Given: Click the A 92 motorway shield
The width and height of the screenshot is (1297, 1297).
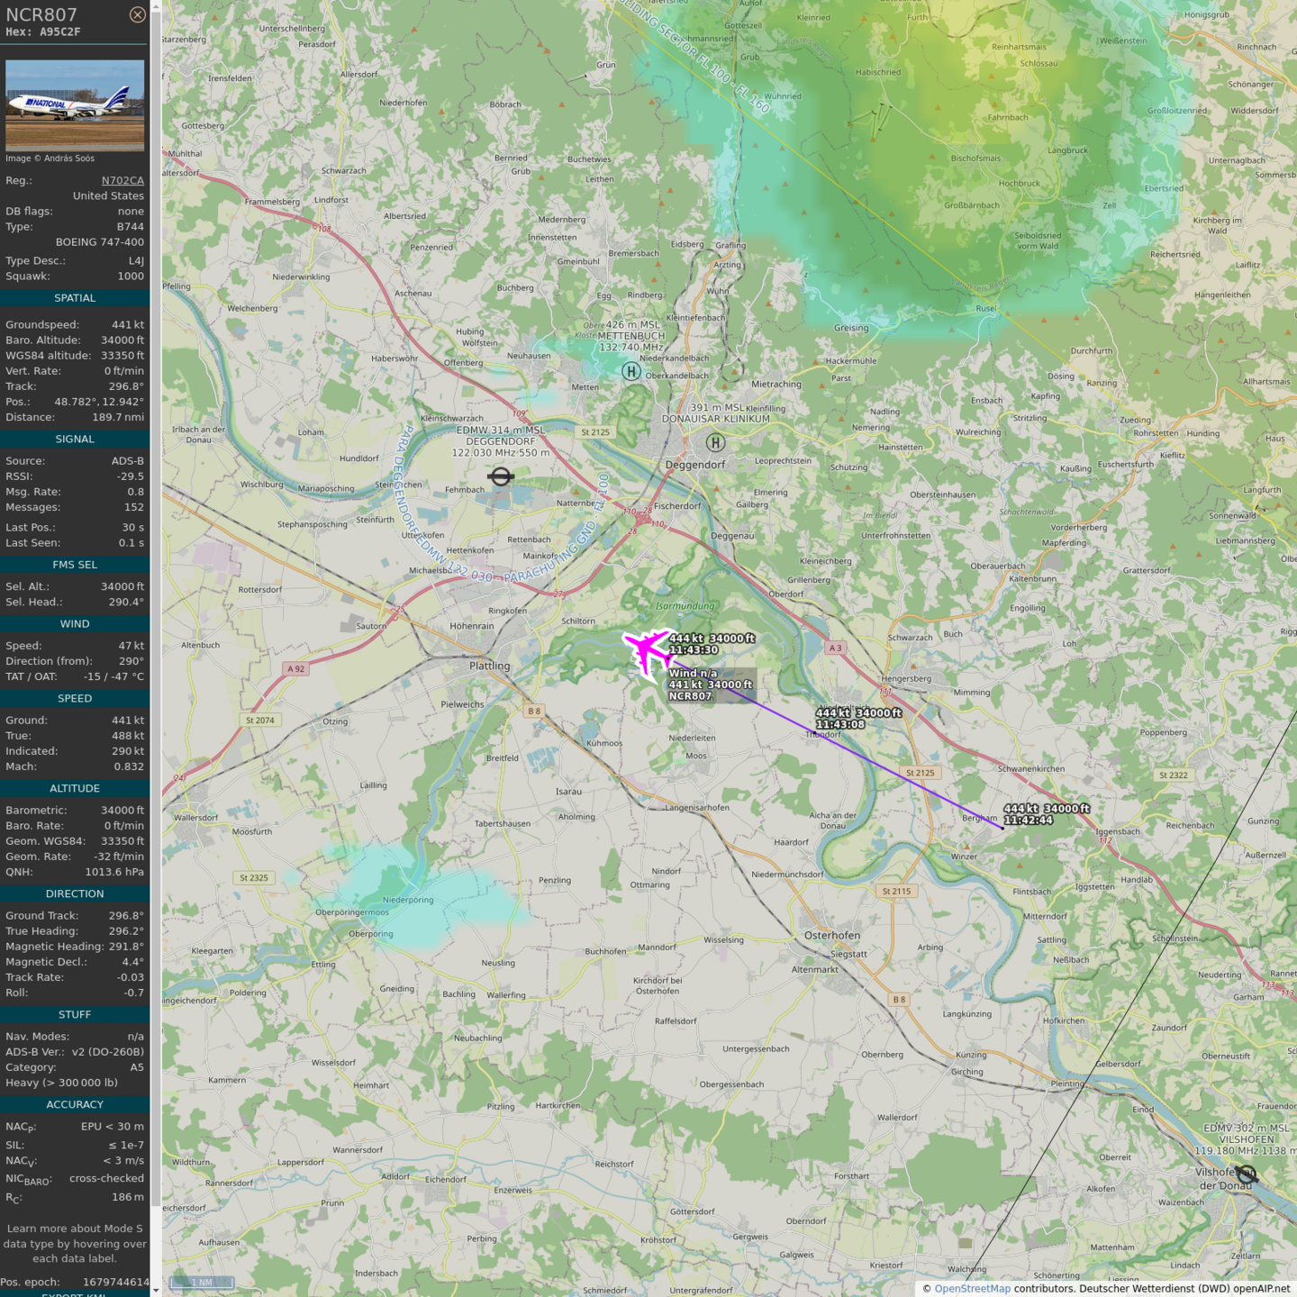Looking at the screenshot, I should click(295, 668).
